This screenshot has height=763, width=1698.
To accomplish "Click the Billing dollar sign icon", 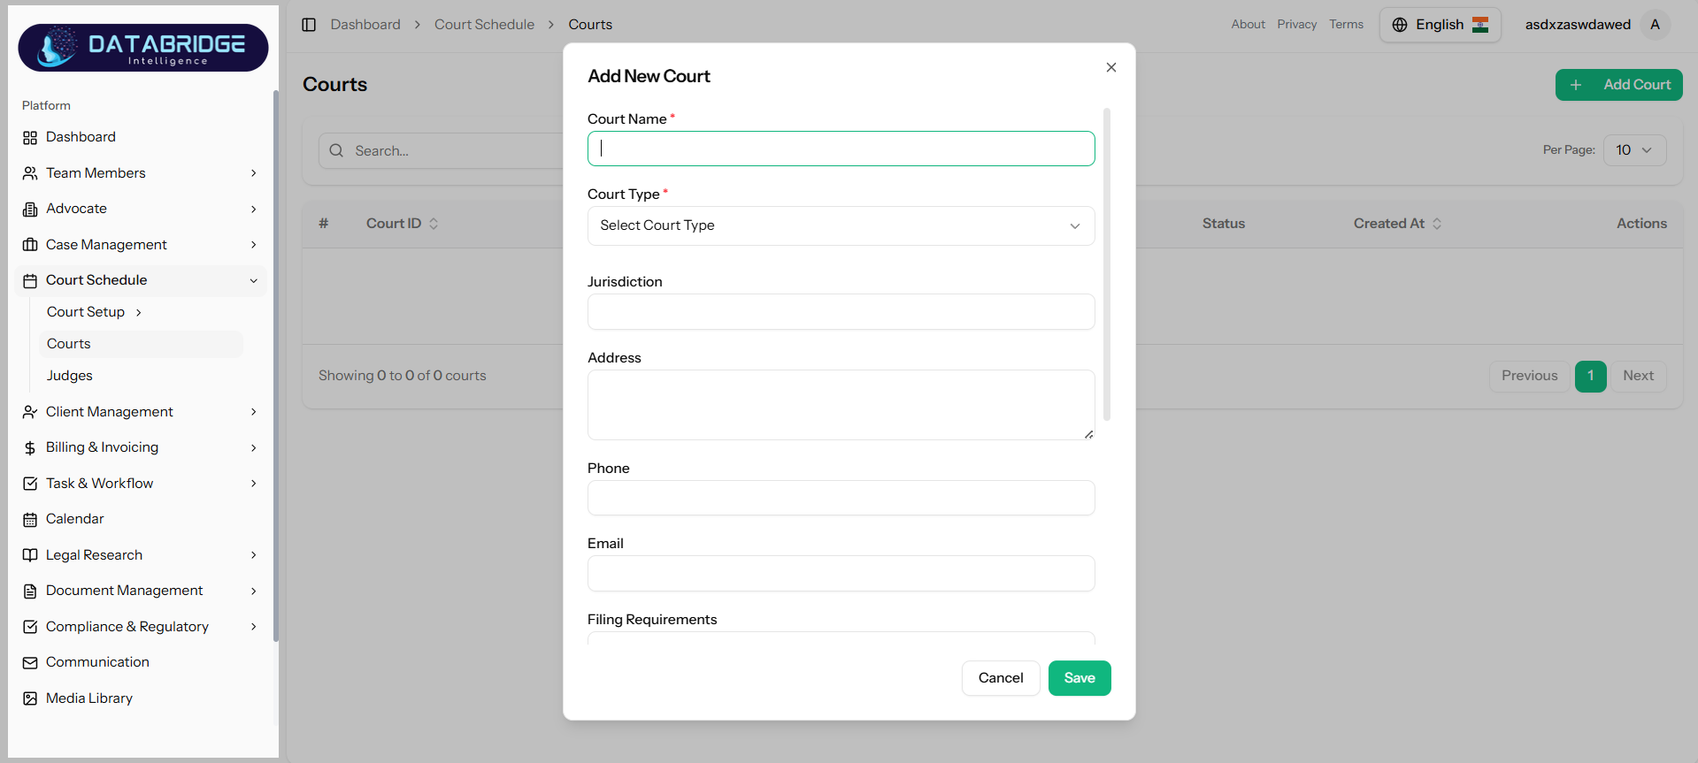I will click(x=30, y=448).
